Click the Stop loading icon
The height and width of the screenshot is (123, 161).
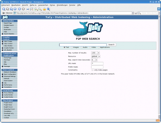click(x=23, y=9)
